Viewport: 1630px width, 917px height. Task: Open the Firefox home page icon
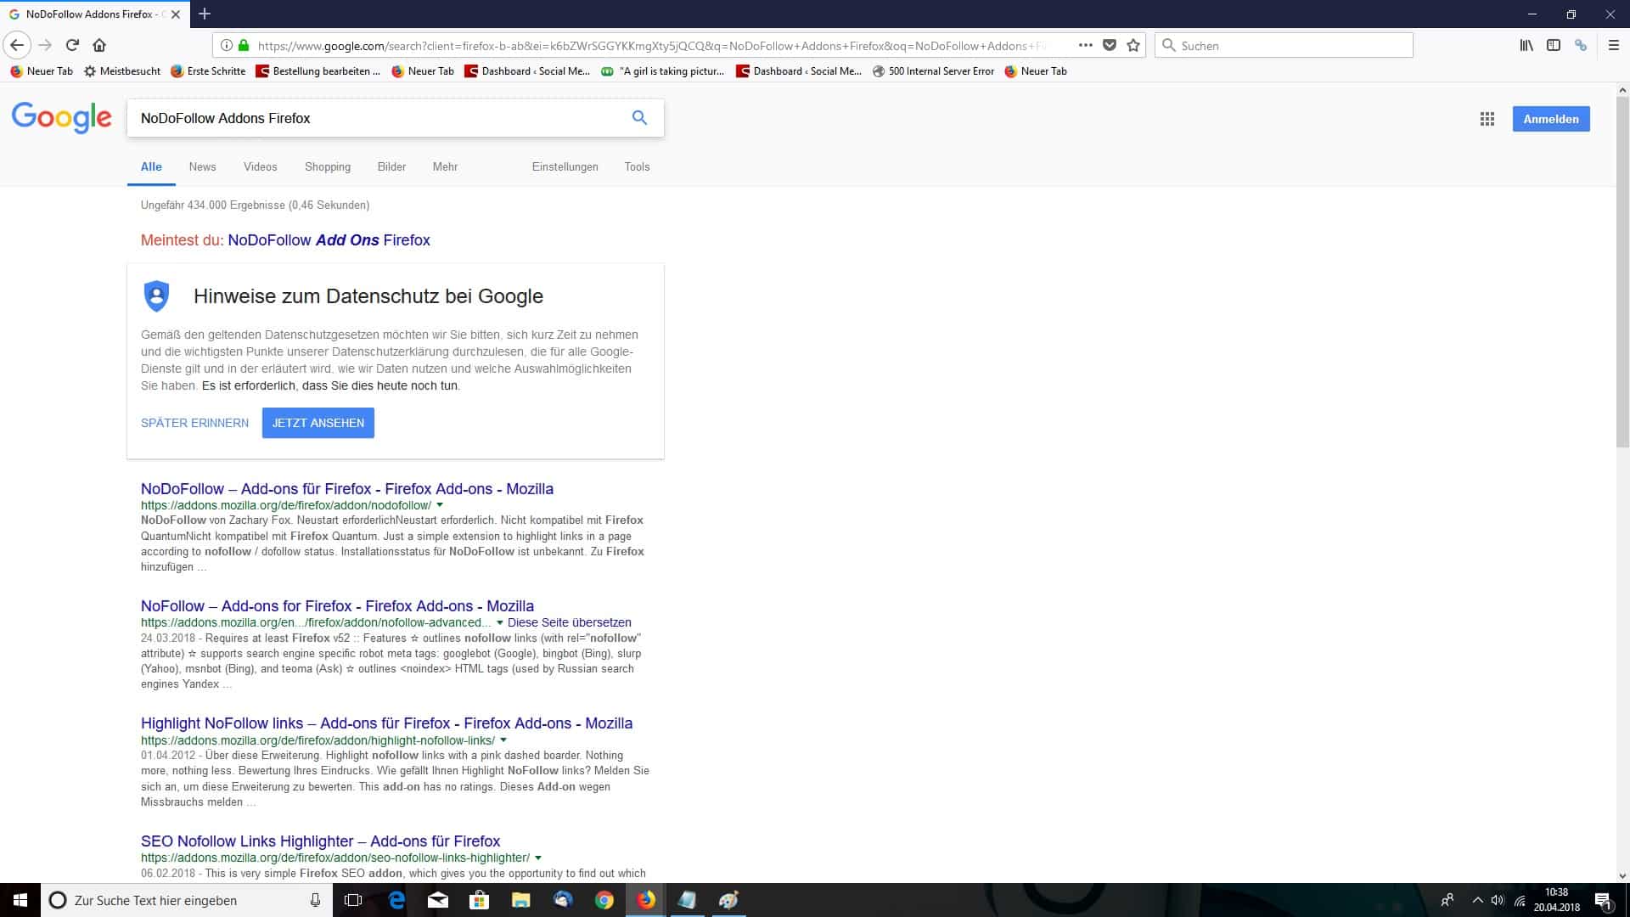coord(99,45)
